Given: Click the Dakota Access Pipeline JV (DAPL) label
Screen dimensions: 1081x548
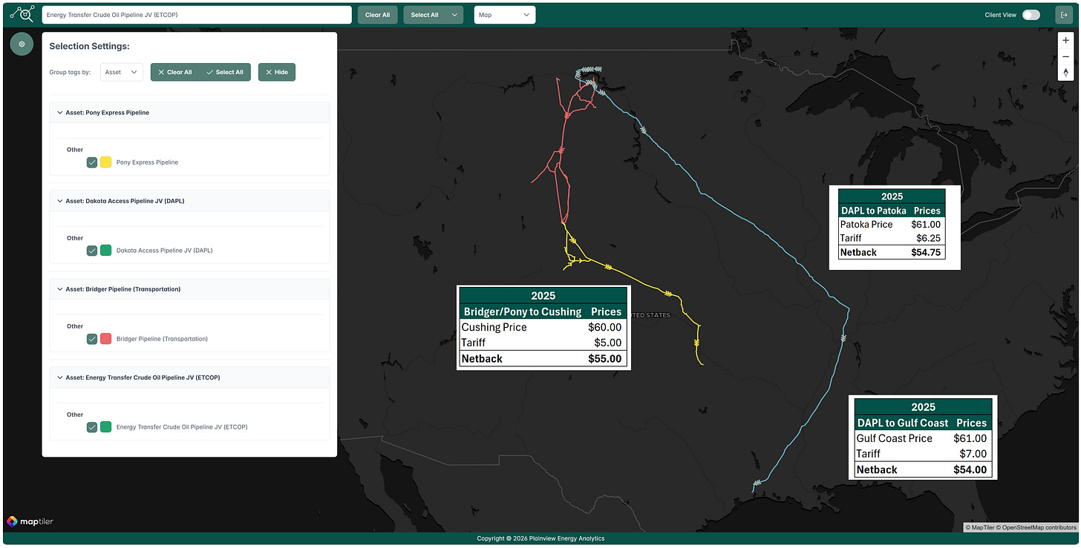Looking at the screenshot, I should [164, 251].
